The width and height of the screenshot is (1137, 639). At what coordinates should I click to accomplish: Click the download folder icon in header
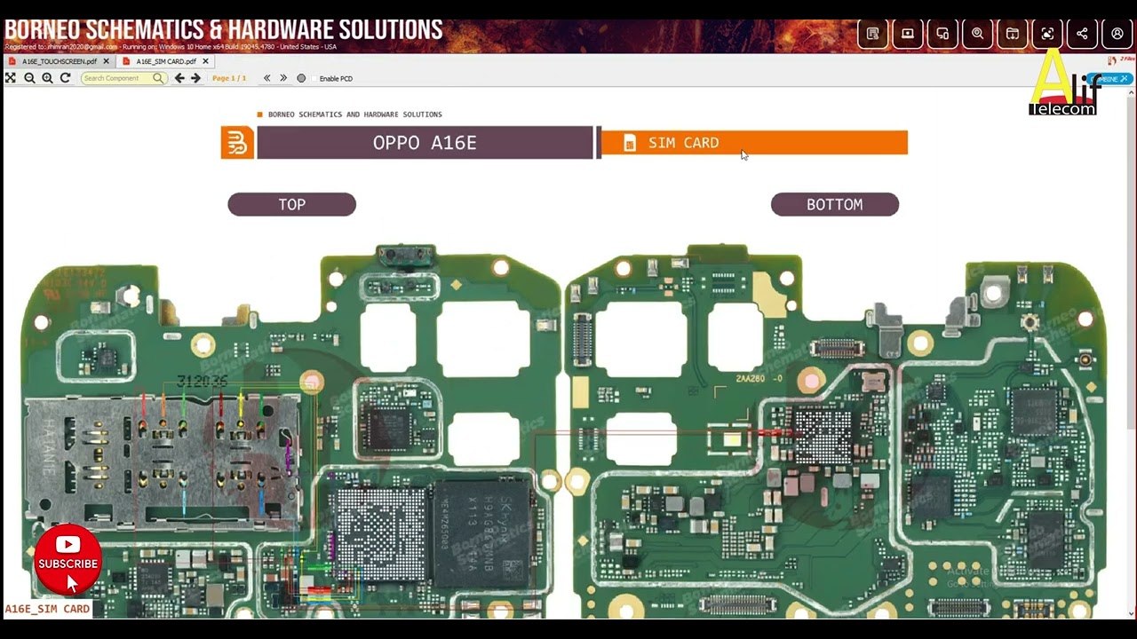[x=1013, y=34]
